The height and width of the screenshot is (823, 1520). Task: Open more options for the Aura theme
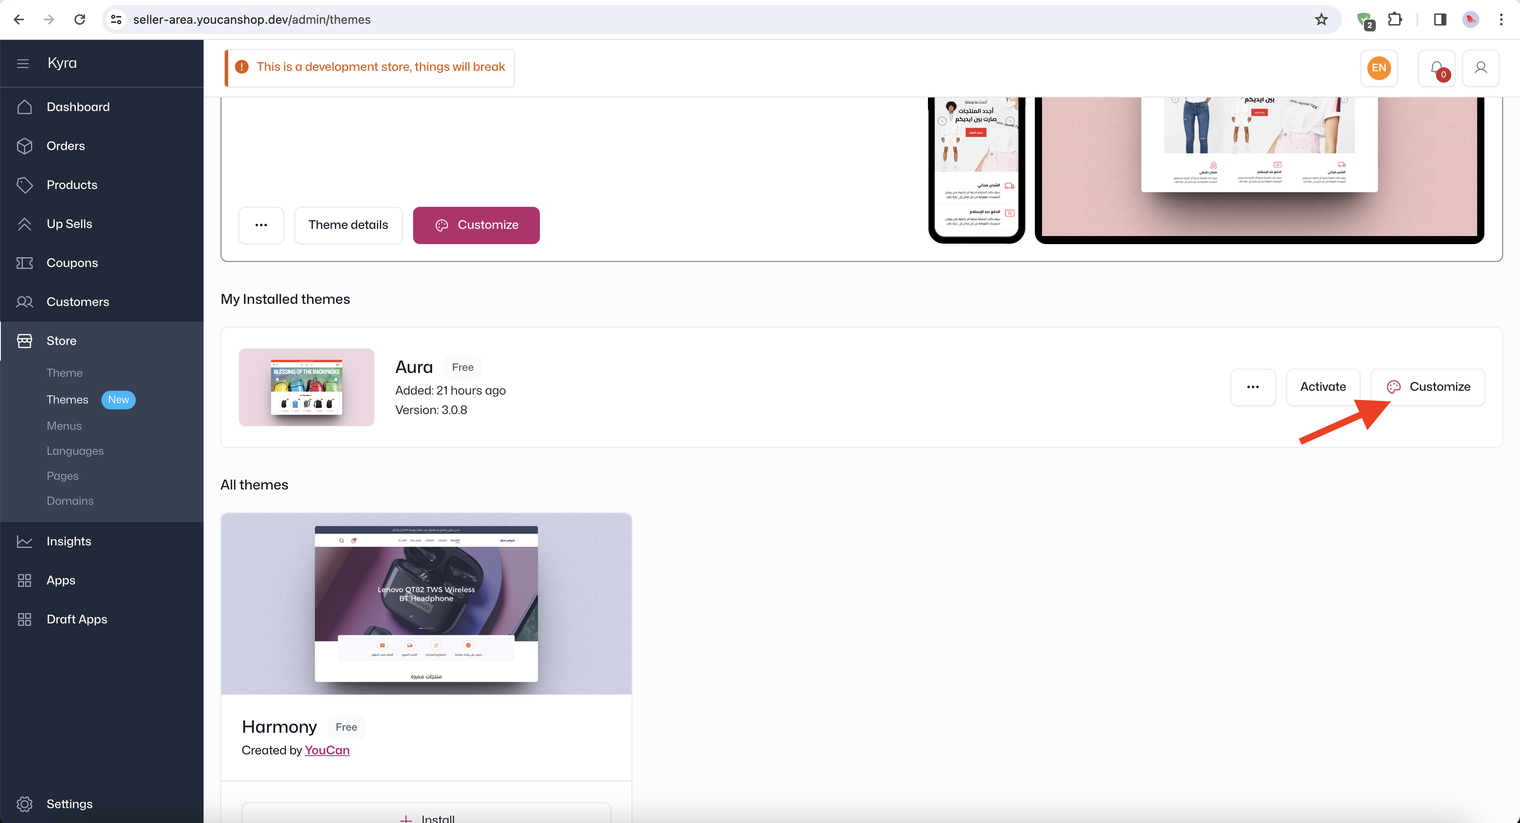[1253, 387]
